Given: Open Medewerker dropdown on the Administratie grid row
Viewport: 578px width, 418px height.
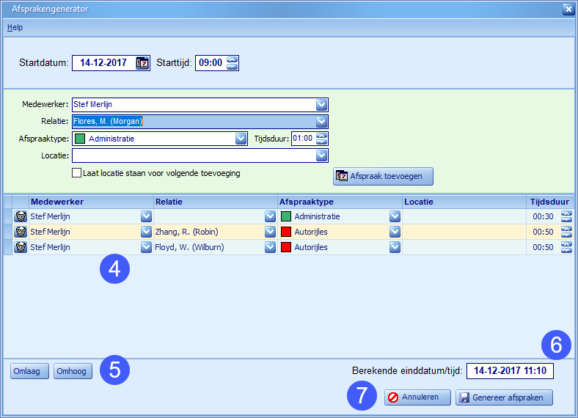Looking at the screenshot, I should 147,216.
